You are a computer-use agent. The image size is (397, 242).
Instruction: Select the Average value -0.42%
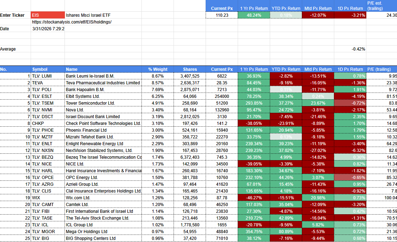click(x=350, y=49)
